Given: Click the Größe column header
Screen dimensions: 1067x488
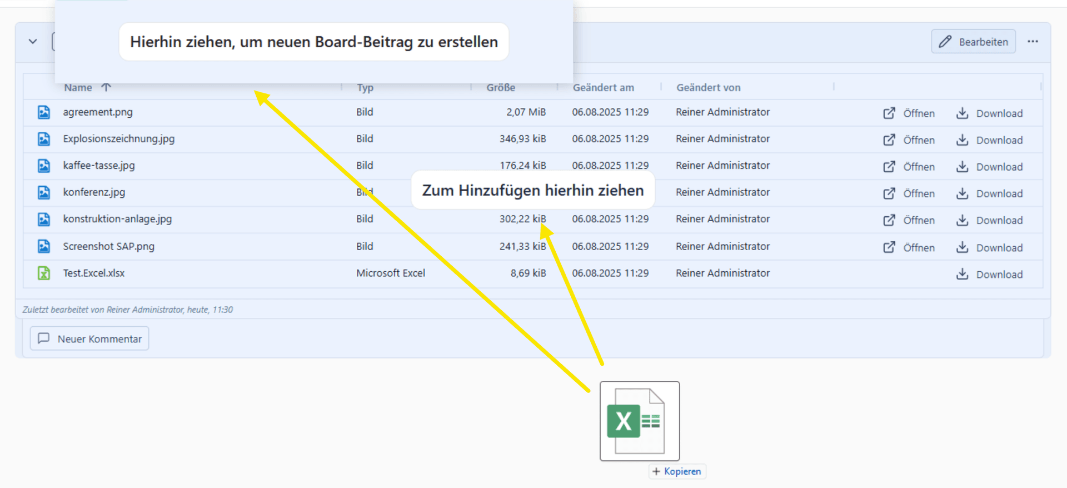Looking at the screenshot, I should (x=501, y=88).
